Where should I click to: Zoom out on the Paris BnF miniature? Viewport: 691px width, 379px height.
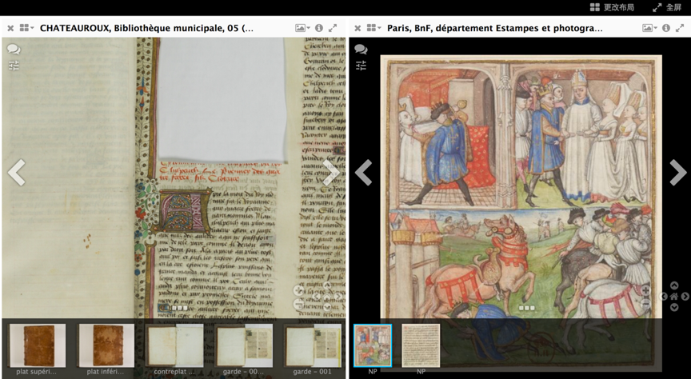[645, 304]
